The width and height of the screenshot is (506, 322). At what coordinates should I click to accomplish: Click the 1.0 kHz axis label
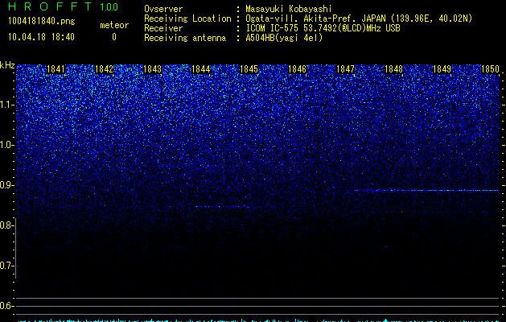6,145
